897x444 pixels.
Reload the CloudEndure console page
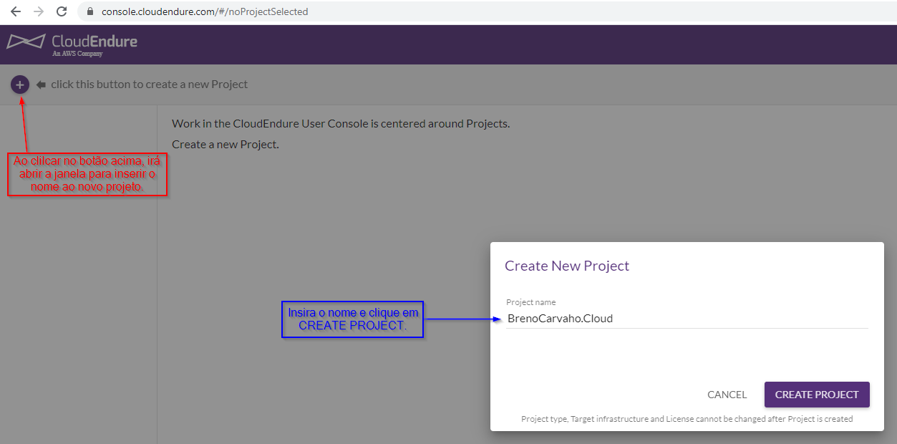(62, 11)
